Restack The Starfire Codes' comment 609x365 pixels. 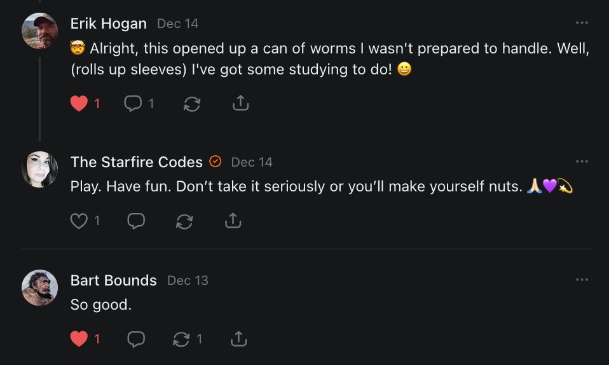pos(184,221)
